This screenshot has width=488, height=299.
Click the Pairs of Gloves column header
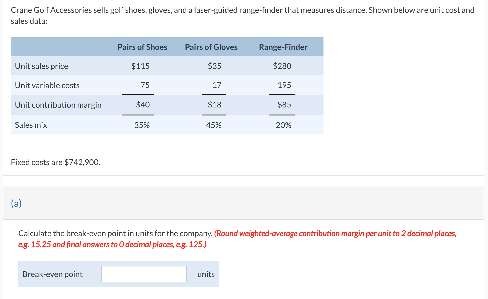click(211, 47)
